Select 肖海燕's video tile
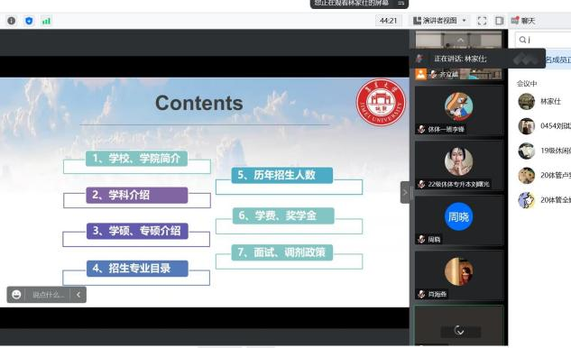 (x=459, y=276)
